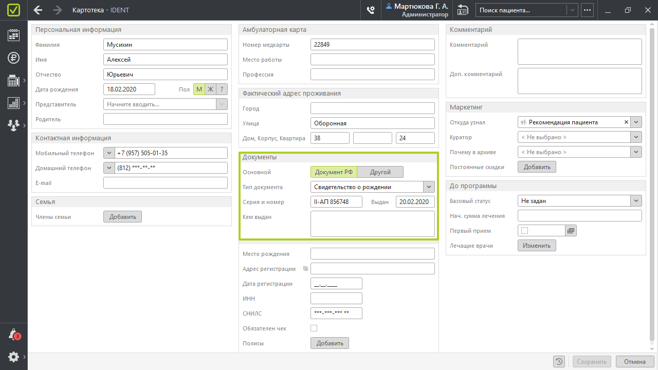Open the change history clock icon
The height and width of the screenshot is (370, 658).
point(559,362)
